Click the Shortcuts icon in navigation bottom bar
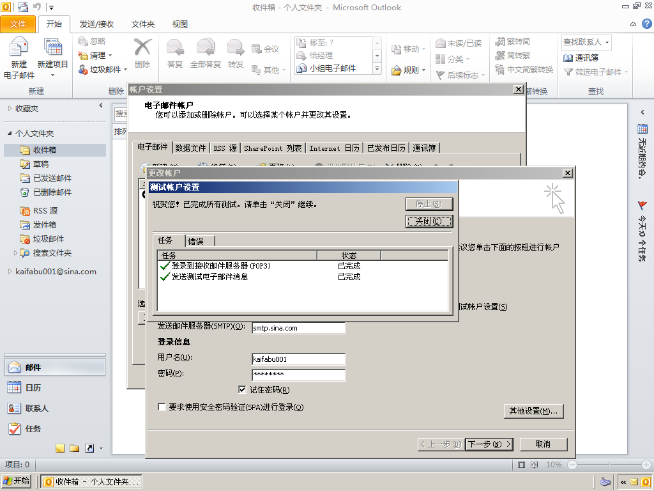 89,448
